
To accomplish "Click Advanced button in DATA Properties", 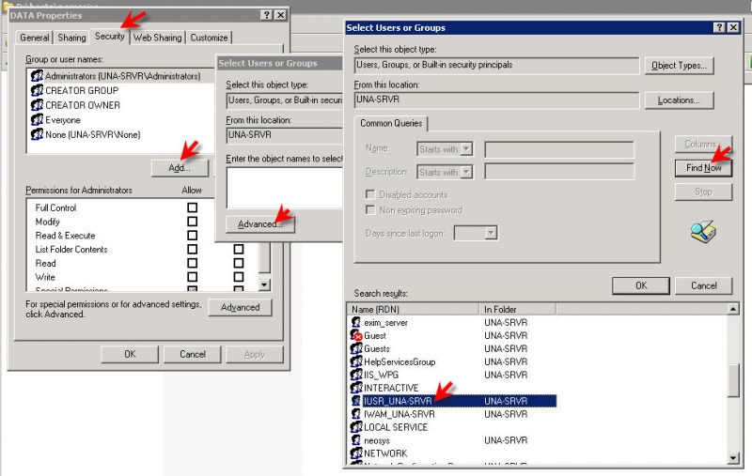I will (240, 307).
